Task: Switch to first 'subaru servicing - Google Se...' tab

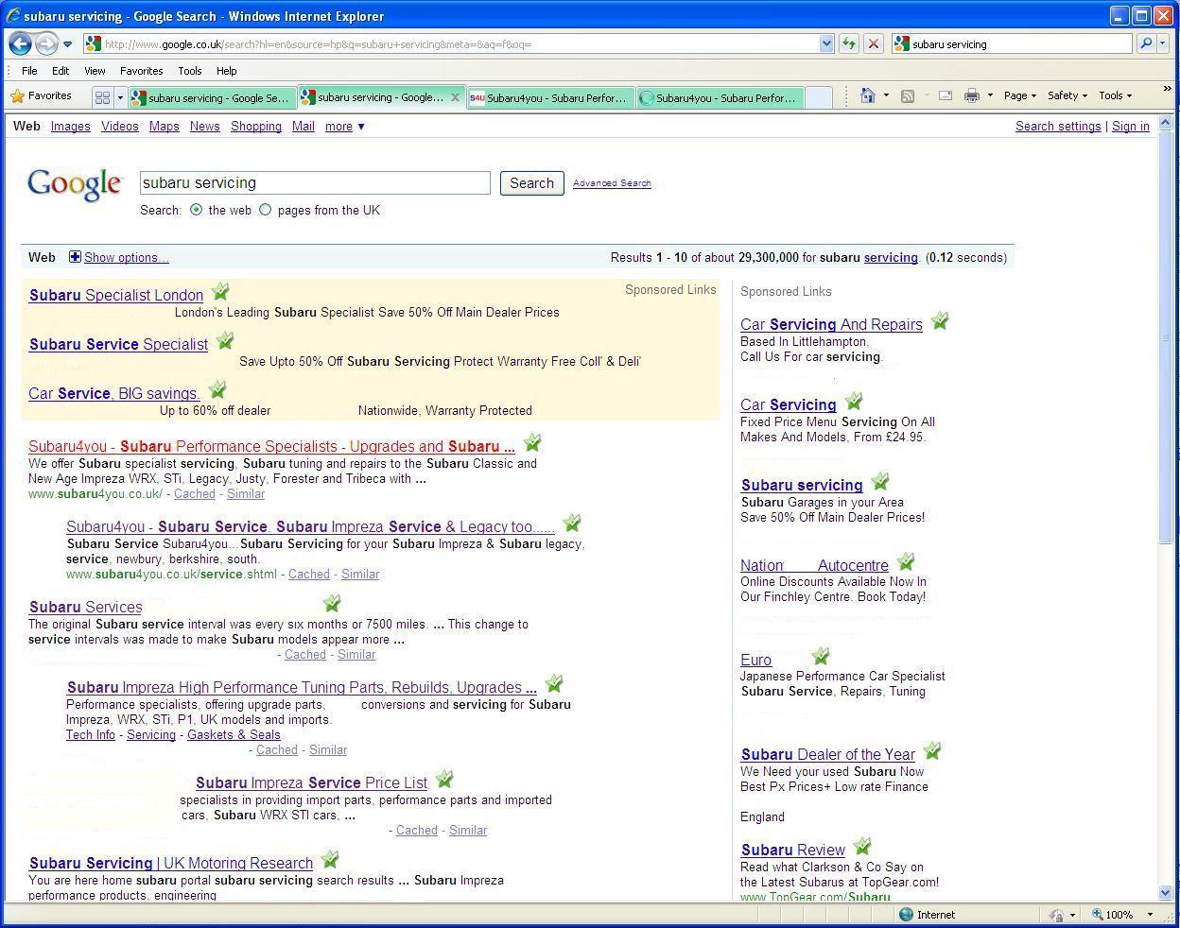Action: [x=213, y=97]
